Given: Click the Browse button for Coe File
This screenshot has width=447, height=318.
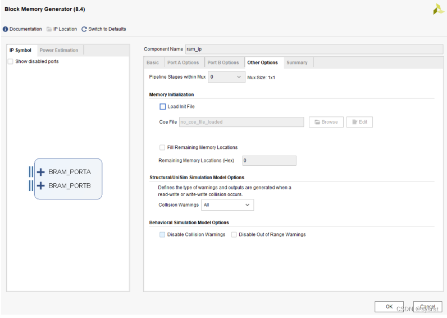Looking at the screenshot, I should click(x=326, y=122).
